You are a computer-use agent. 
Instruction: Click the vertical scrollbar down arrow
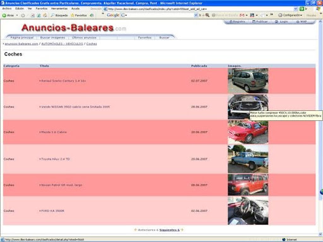320,234
